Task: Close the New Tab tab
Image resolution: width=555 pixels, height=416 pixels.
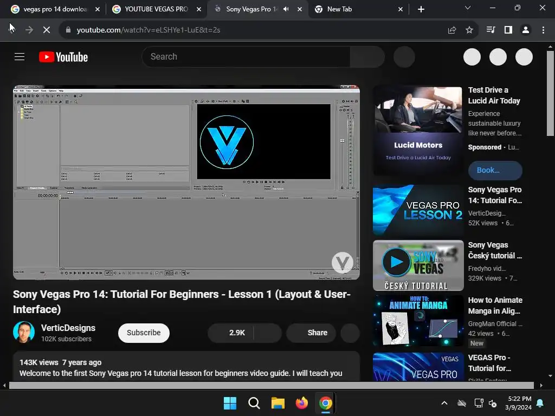Action: click(x=401, y=9)
